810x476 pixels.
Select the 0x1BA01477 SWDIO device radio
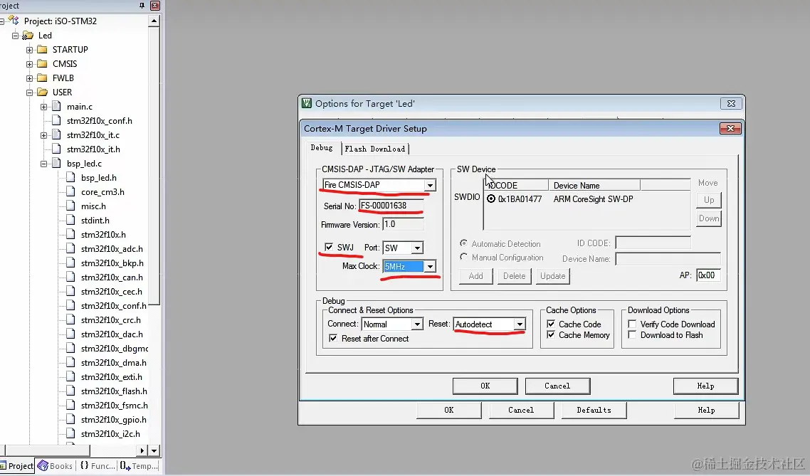pos(491,199)
